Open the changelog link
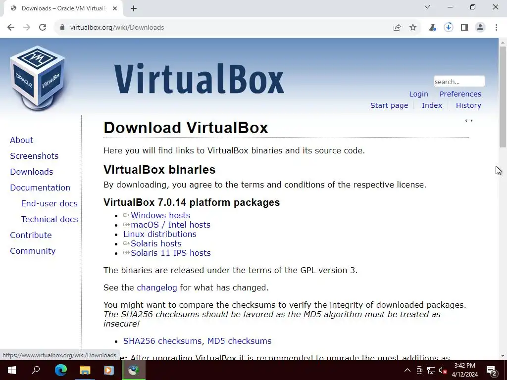 click(x=157, y=287)
